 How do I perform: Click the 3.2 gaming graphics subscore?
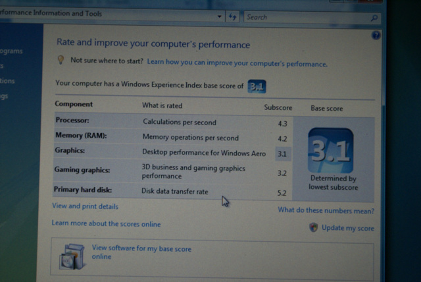pyautogui.click(x=282, y=173)
